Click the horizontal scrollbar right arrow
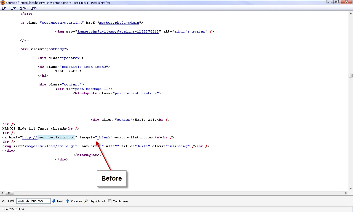353x212 pixels. pos(346,193)
